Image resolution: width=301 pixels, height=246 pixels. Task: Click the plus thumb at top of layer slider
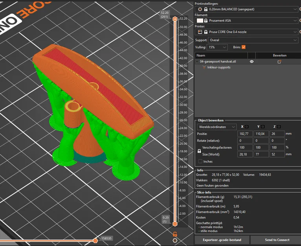175,19
